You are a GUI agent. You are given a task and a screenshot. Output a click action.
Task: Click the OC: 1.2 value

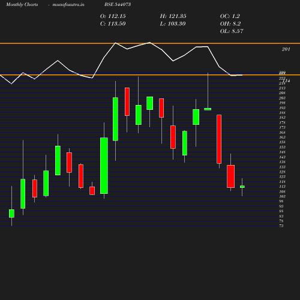(x=230, y=16)
